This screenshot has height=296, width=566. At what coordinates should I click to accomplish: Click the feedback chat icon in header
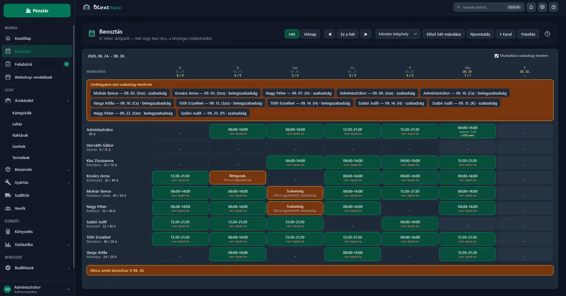543,7
